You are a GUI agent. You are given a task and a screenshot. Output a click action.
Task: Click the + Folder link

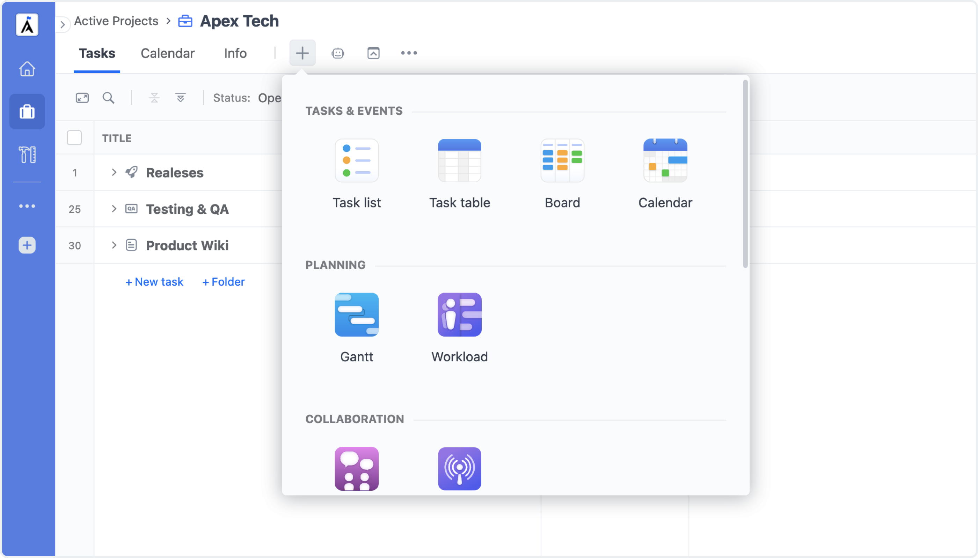pyautogui.click(x=224, y=282)
